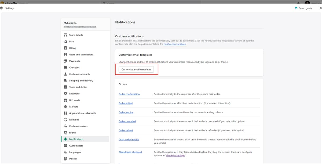Click the Myhackinfo store name
Viewport: 322px width, 164px height.
click(x=70, y=23)
